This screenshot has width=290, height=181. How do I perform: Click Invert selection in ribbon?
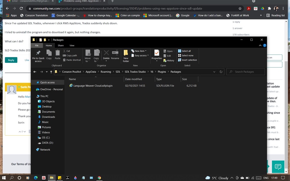(187, 60)
